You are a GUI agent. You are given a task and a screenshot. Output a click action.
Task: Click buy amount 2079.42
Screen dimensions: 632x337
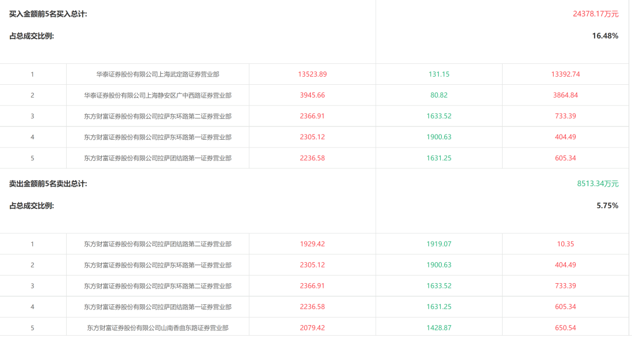point(312,328)
